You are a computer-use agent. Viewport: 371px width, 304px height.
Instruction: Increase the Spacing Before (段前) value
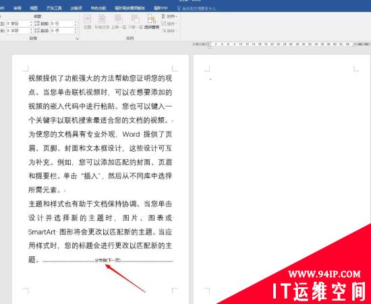(x=76, y=22)
